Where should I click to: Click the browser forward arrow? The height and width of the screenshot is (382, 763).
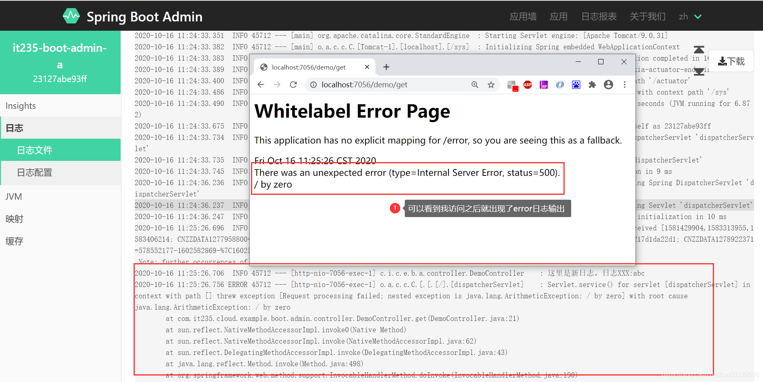pos(277,84)
